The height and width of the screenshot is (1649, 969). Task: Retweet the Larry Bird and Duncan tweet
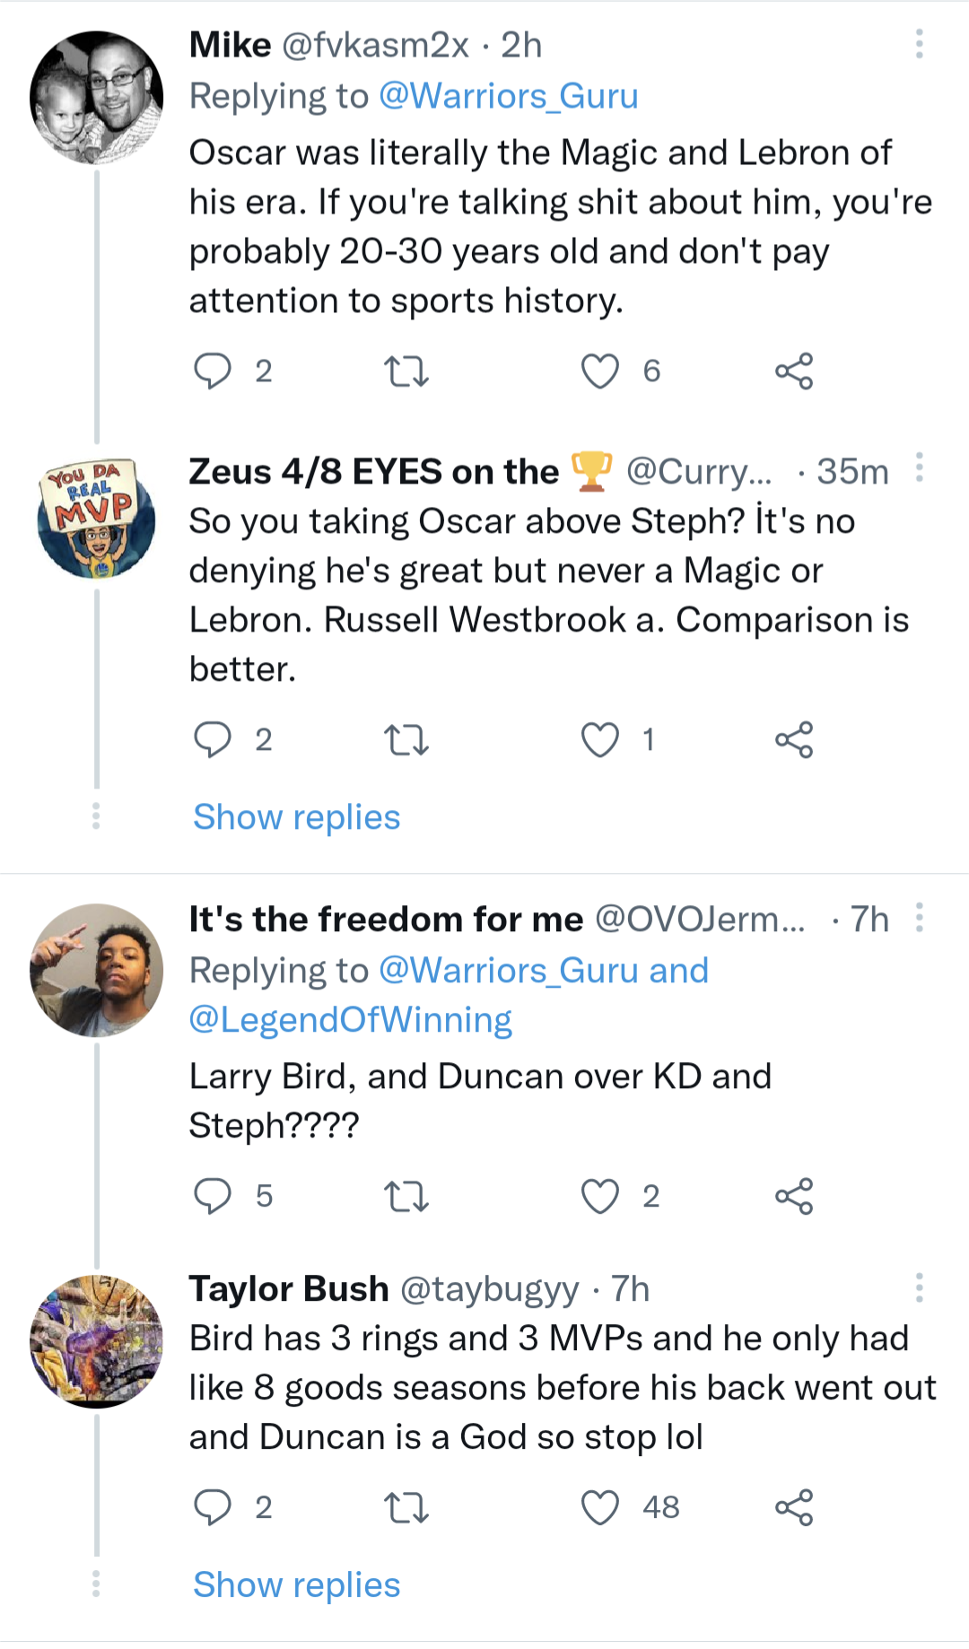(406, 1196)
